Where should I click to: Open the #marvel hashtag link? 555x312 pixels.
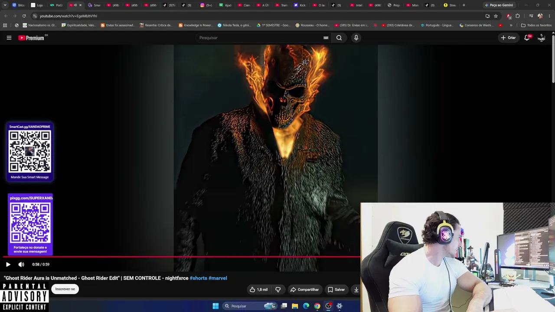[x=218, y=278]
